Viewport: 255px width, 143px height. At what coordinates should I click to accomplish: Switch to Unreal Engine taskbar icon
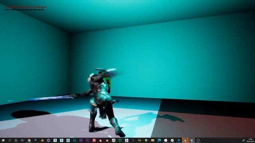point(192,140)
